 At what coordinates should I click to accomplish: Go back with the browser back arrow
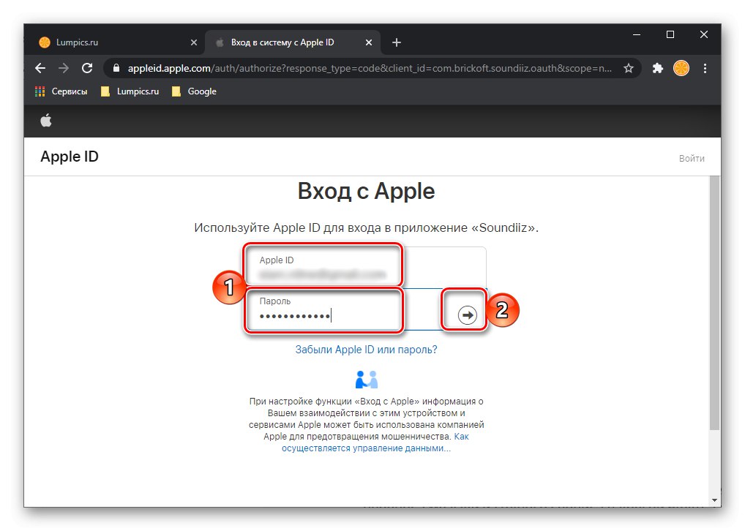click(40, 69)
